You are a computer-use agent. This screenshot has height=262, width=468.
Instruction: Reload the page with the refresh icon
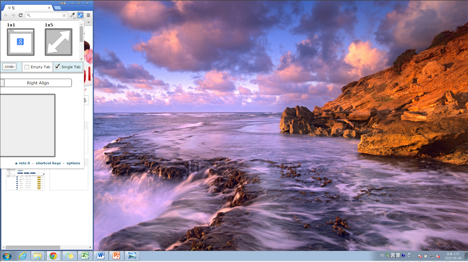[x=20, y=15]
